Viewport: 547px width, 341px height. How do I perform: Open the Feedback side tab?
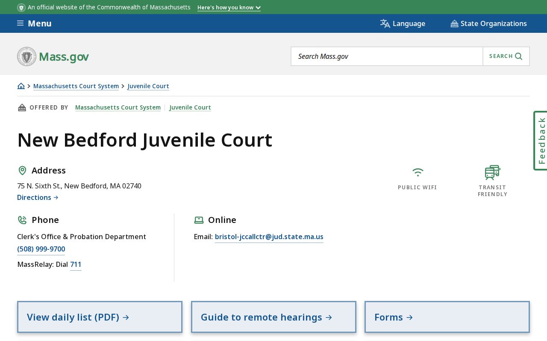click(x=541, y=141)
